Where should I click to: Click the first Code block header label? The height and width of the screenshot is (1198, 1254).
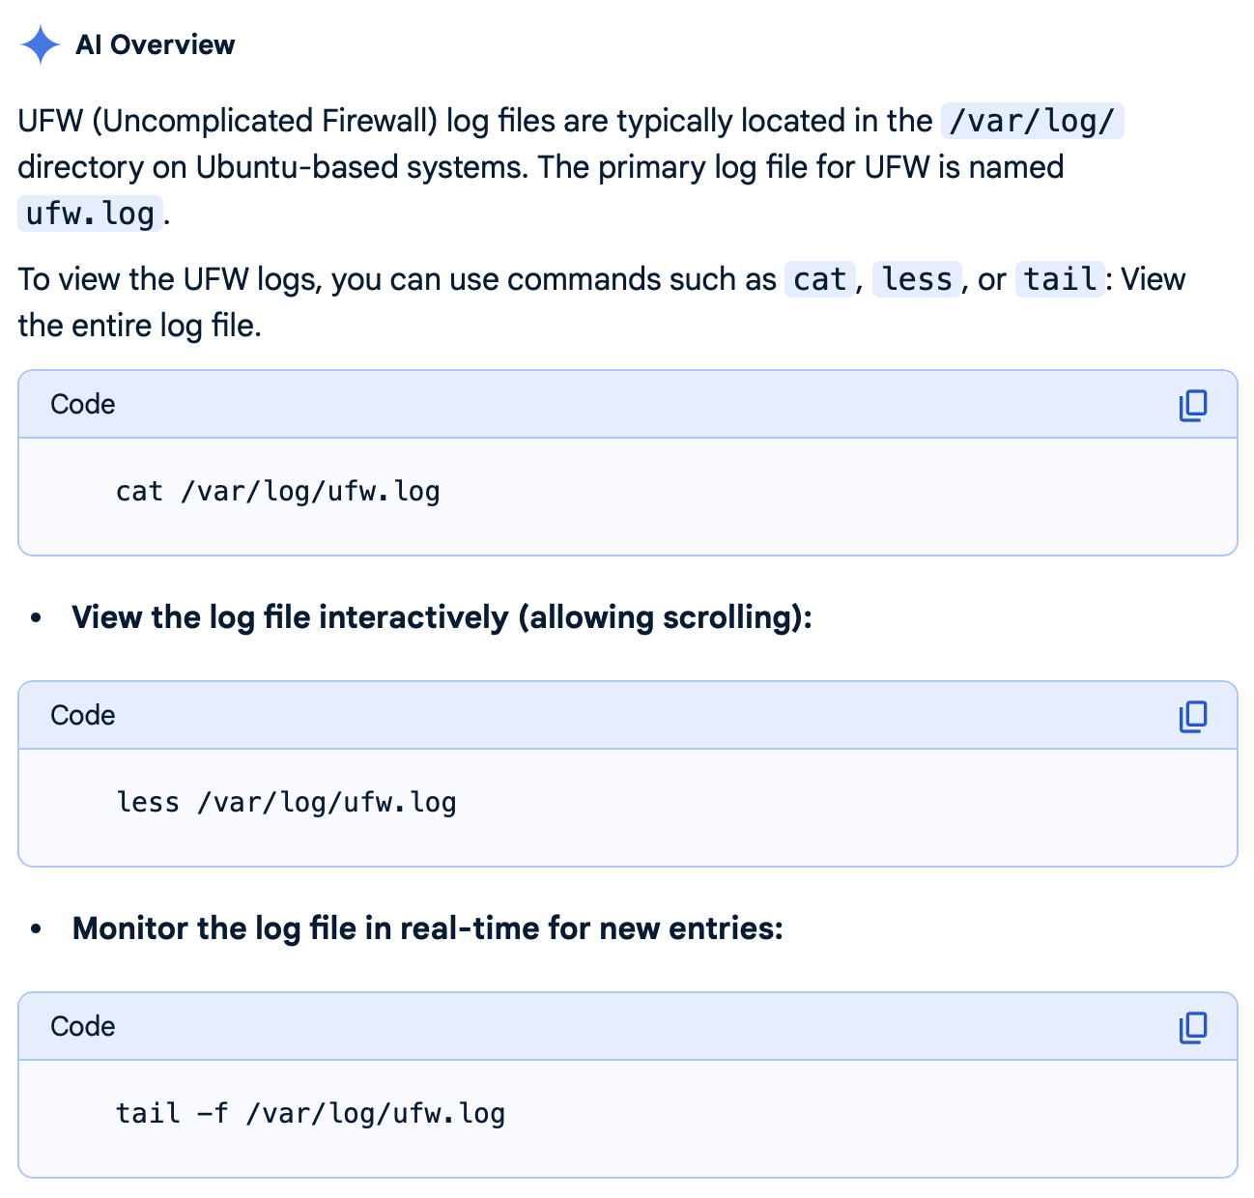pyautogui.click(x=81, y=405)
